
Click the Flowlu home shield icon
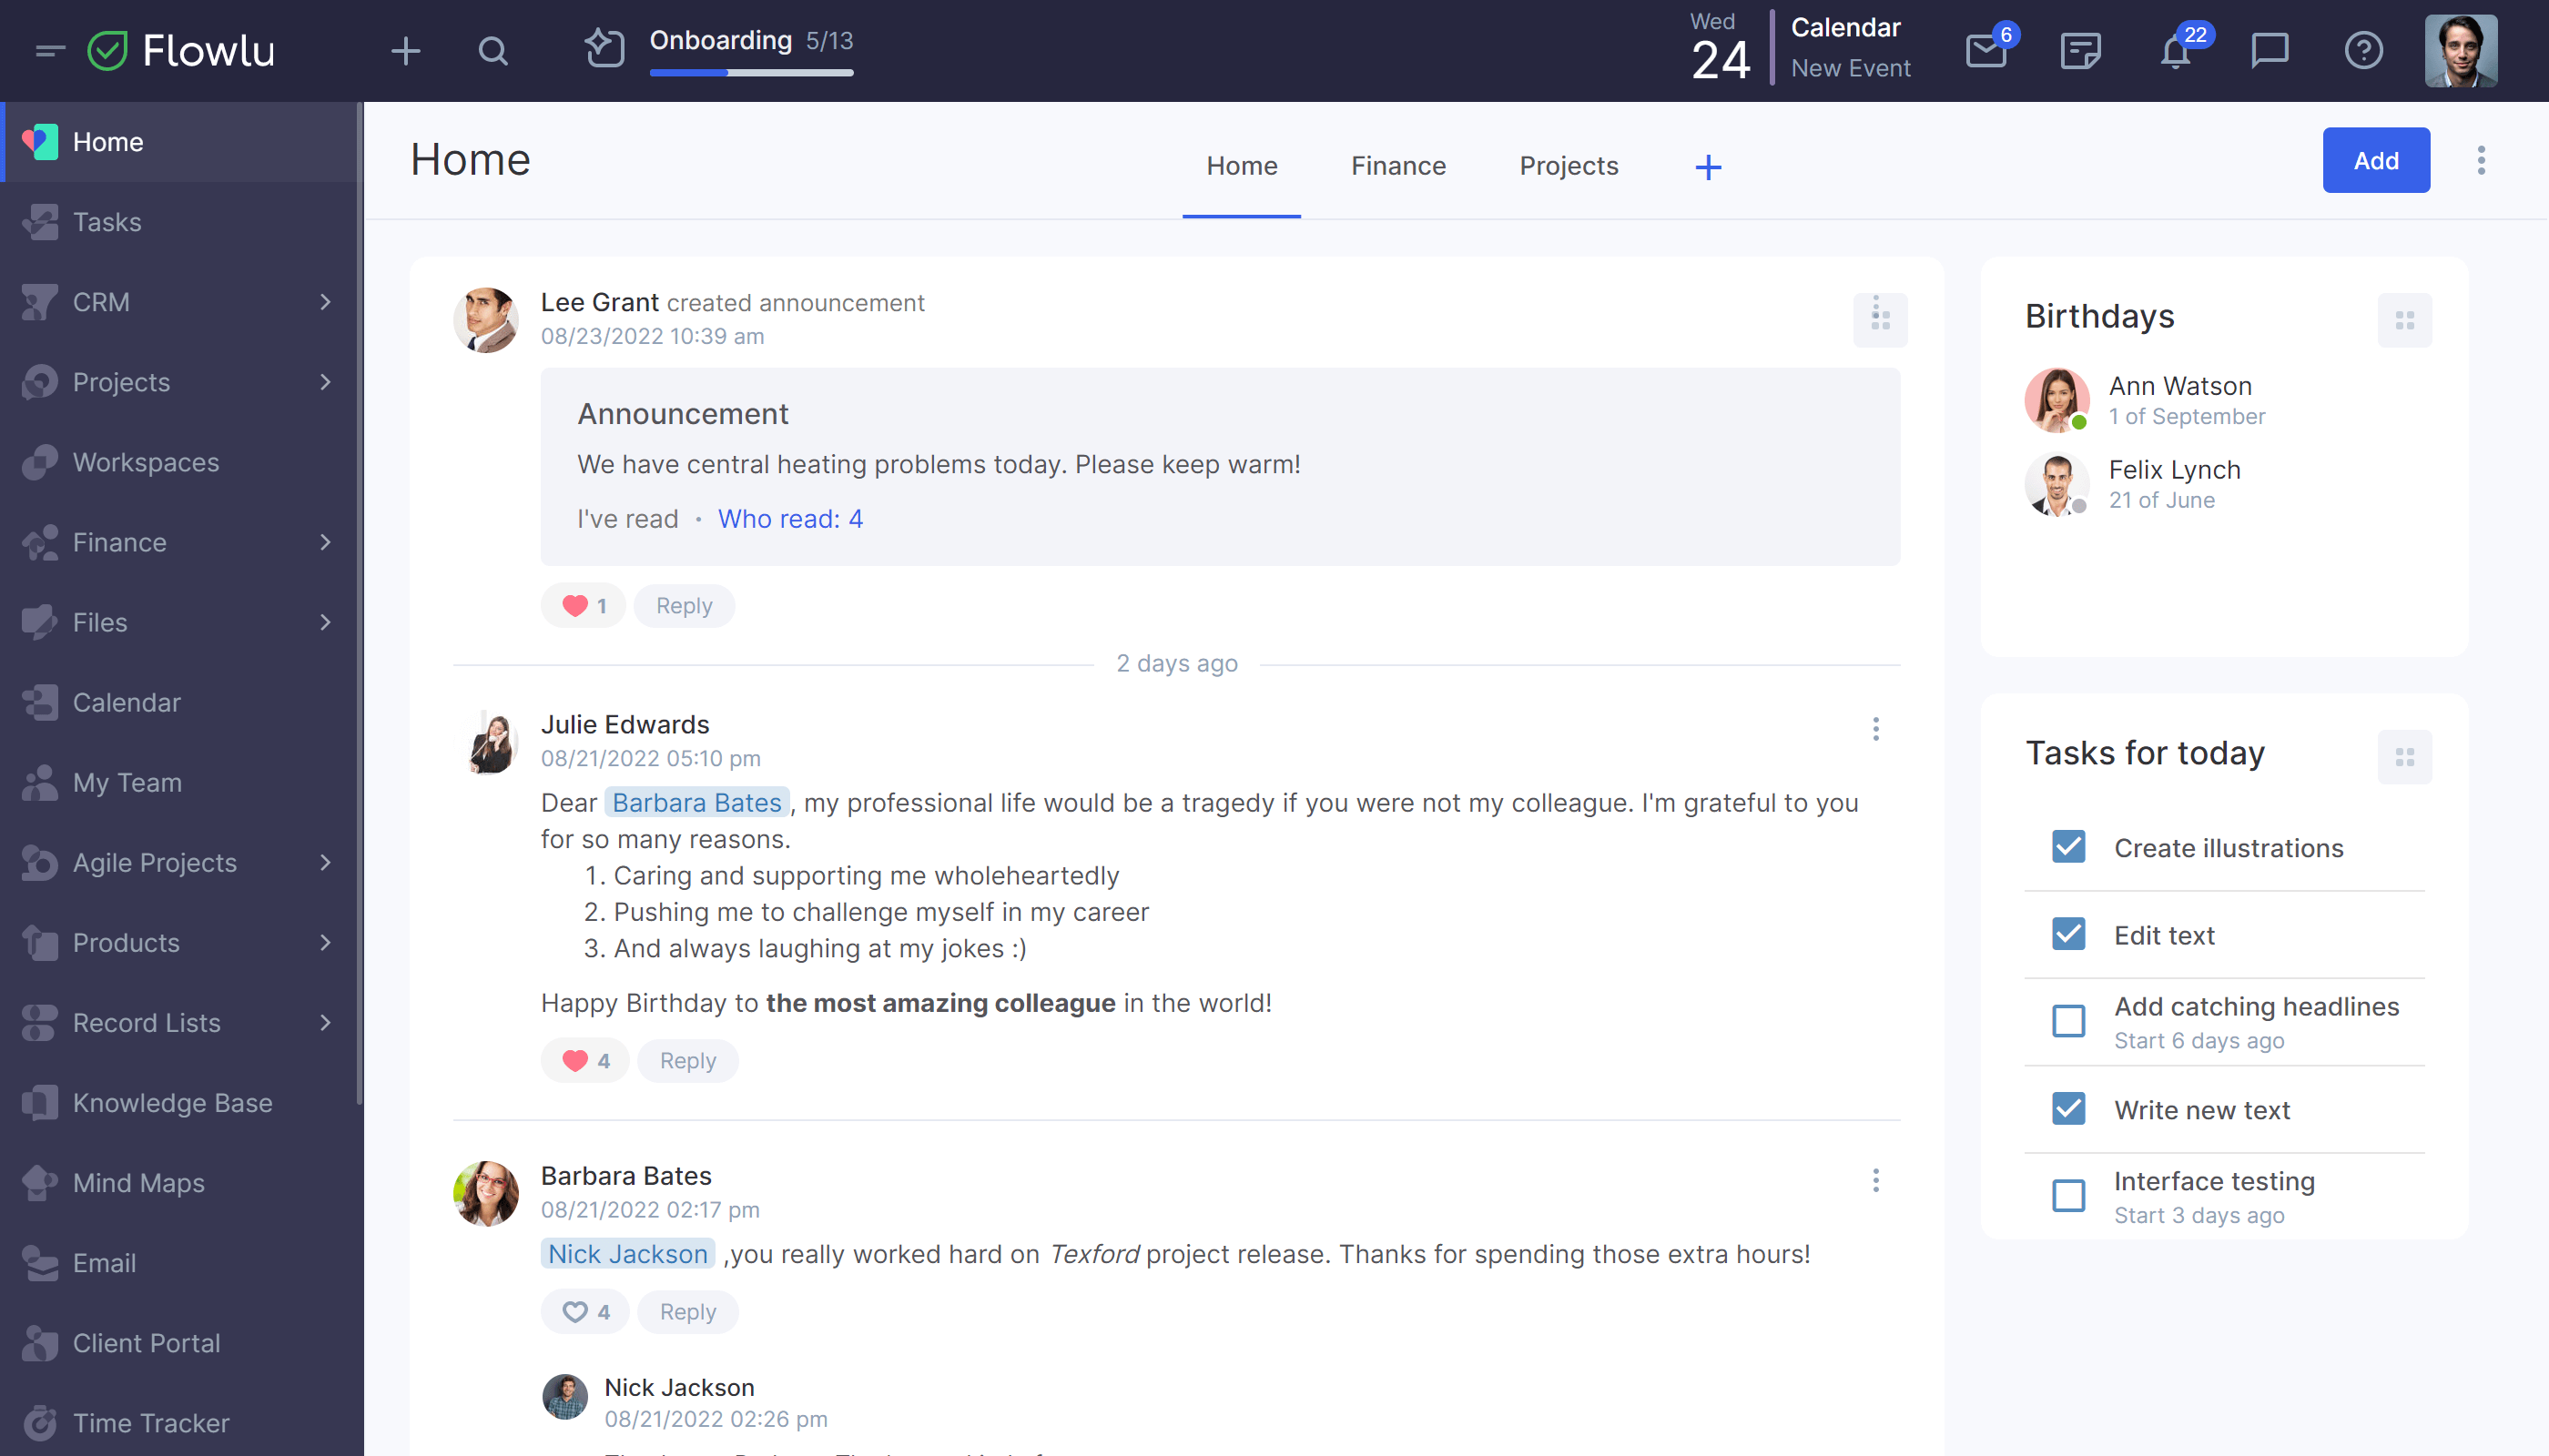[x=108, y=49]
